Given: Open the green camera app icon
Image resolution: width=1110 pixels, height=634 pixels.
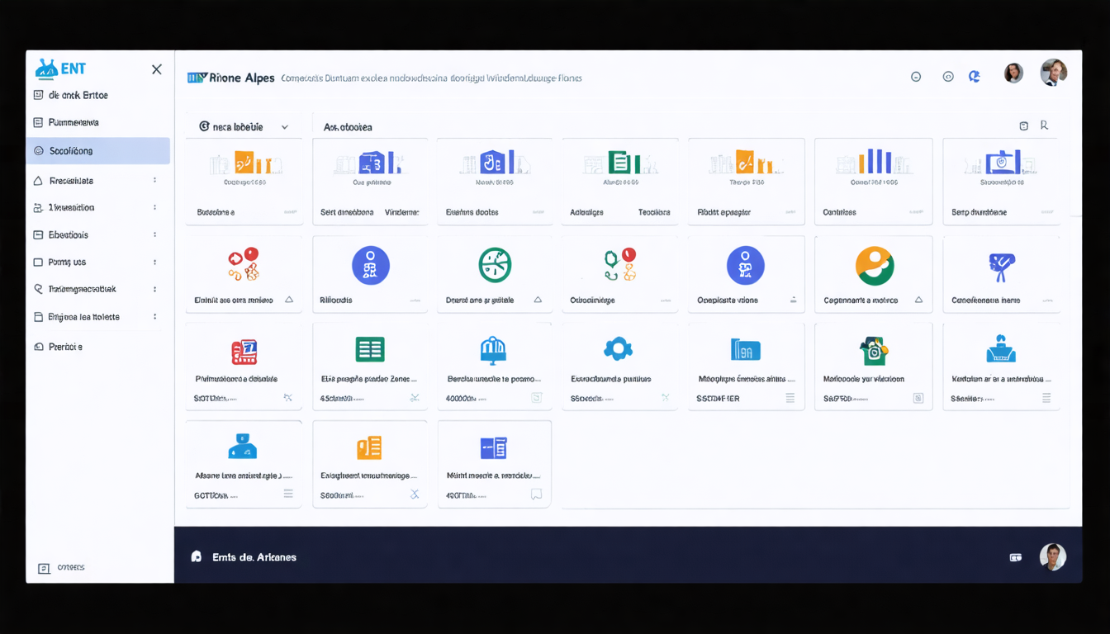Looking at the screenshot, I should pos(874,350).
